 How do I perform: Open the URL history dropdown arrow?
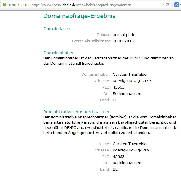[162, 5]
